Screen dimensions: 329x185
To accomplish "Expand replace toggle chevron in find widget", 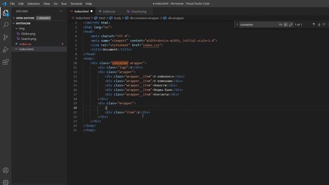I will pos(237,25).
